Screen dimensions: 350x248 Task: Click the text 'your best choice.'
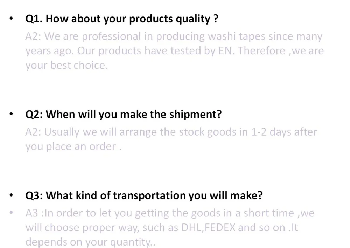tap(66, 66)
